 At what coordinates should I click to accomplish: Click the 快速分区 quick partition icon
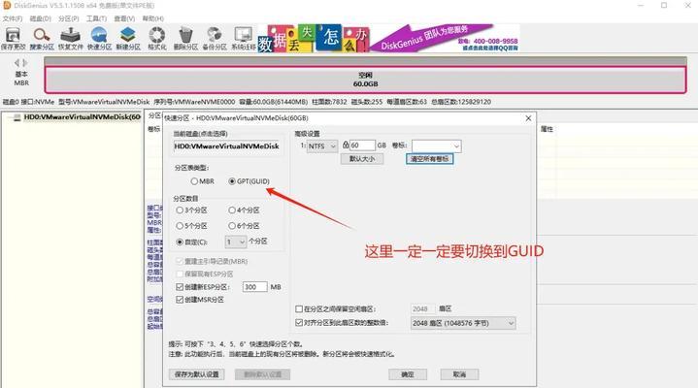coord(99,38)
